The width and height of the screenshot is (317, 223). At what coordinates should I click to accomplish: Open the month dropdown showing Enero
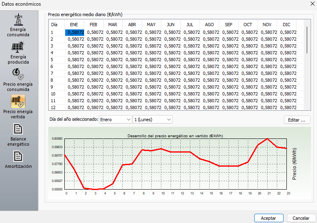tap(115, 120)
